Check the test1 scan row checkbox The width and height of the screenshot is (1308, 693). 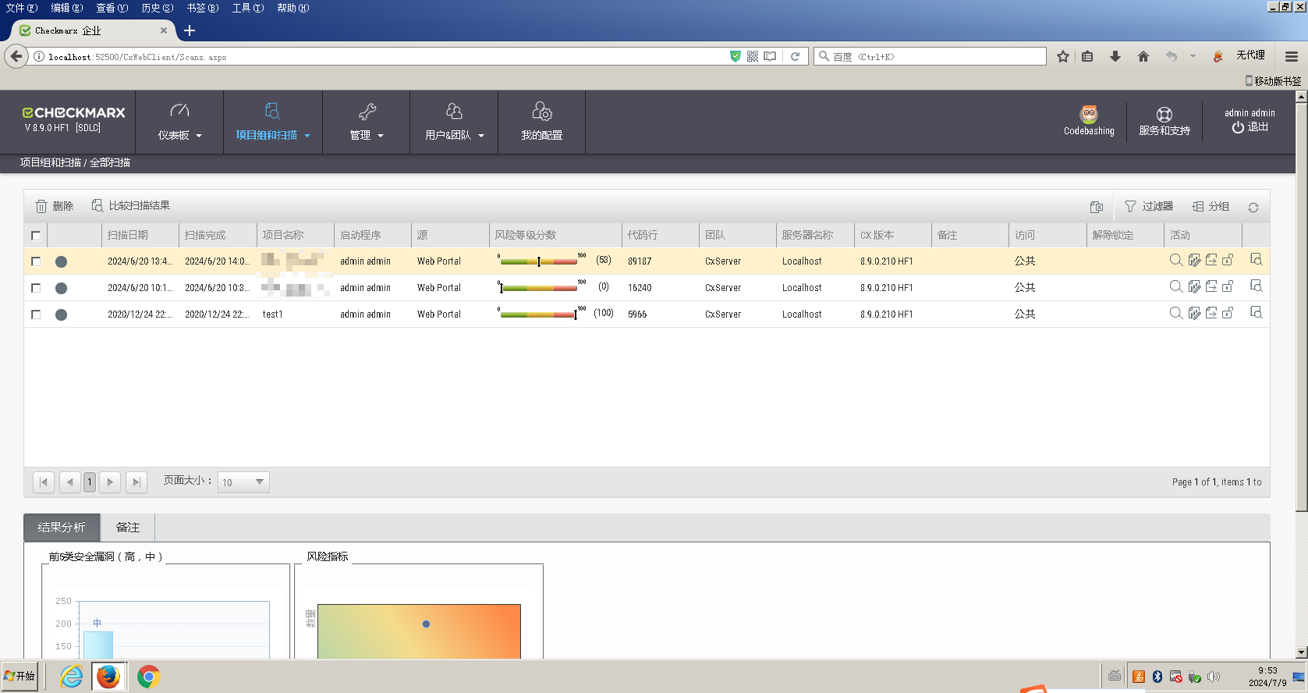[36, 315]
